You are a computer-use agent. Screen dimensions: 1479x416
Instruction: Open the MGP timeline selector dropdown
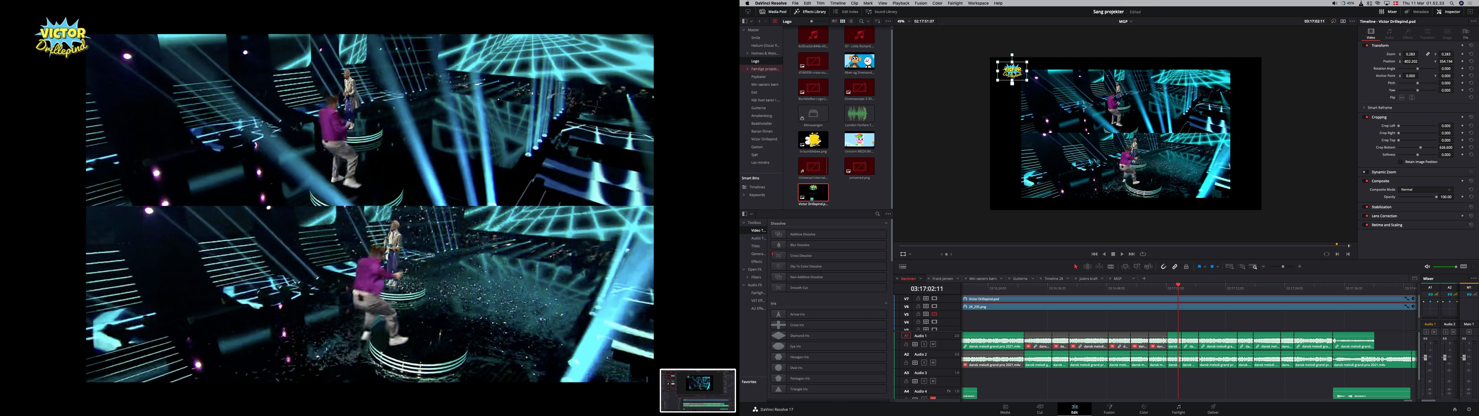click(x=1125, y=21)
